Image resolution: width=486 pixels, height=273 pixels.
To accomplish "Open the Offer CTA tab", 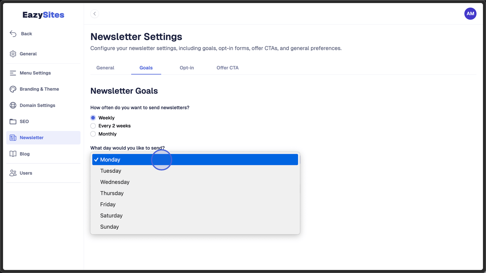I will pos(228,68).
